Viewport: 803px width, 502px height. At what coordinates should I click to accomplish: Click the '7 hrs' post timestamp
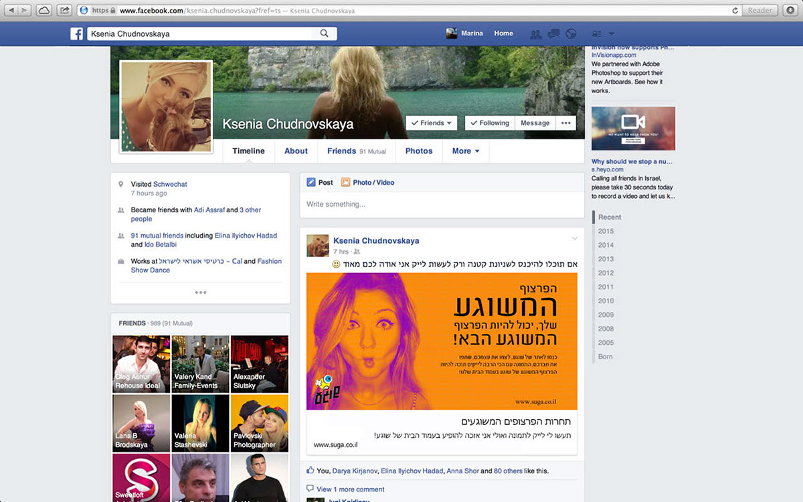pos(341,252)
